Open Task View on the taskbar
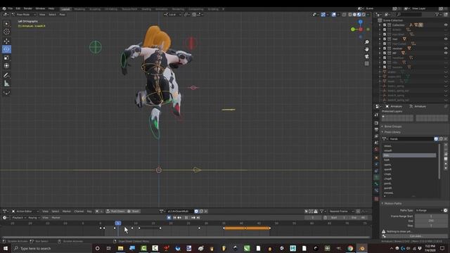Image resolution: width=450 pixels, height=253 pixels. click(109, 248)
